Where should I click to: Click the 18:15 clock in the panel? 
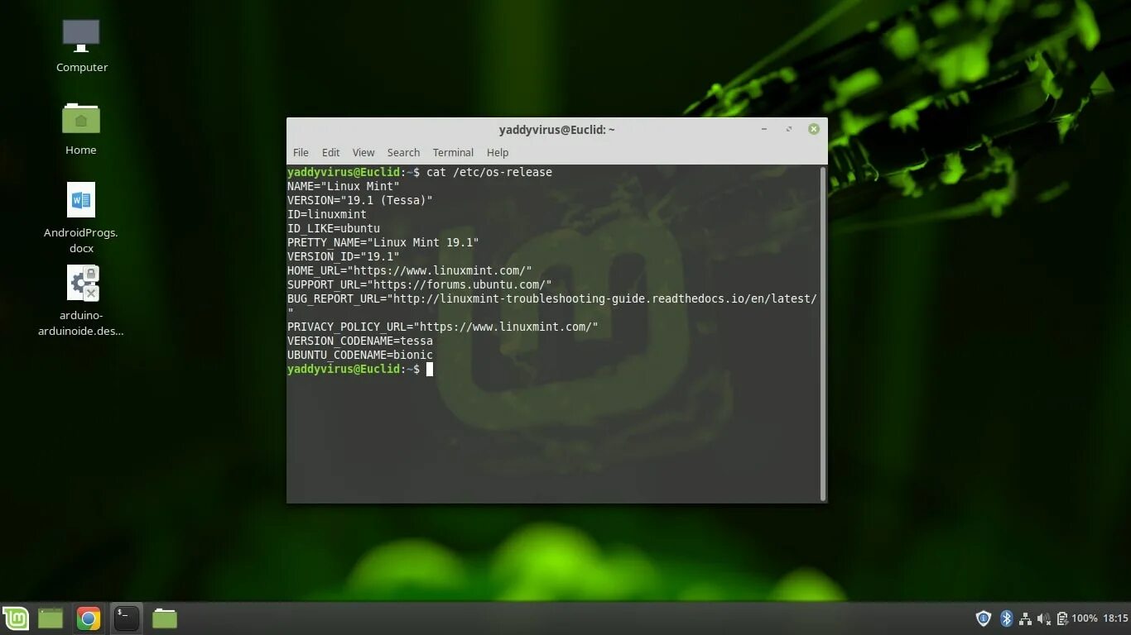[x=1115, y=618]
